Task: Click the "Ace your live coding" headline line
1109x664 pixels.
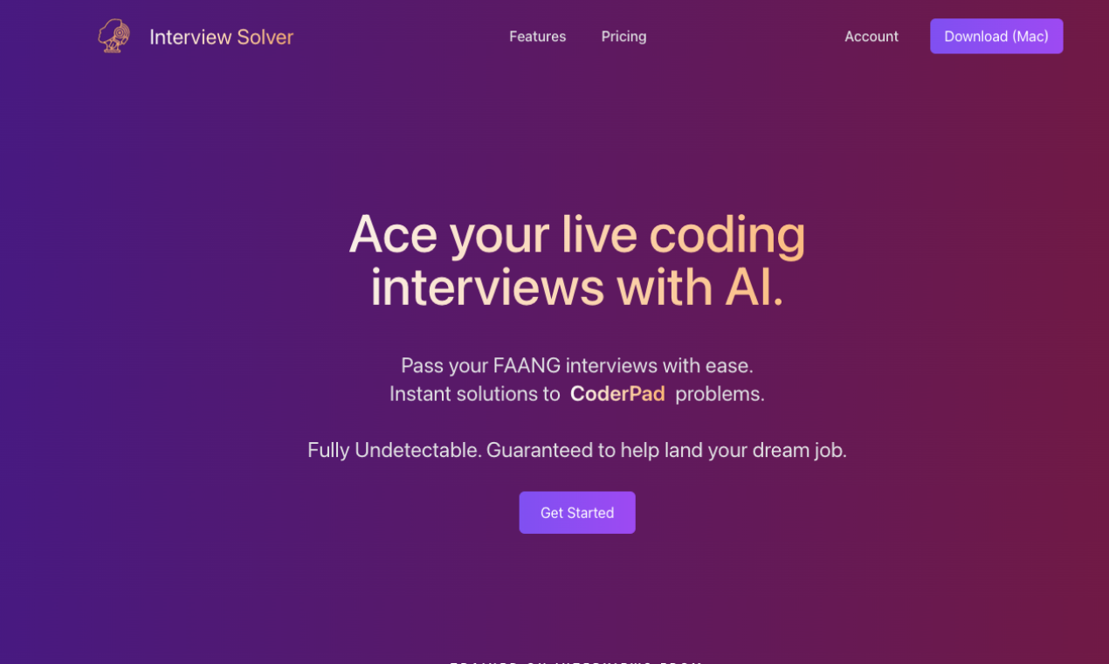Action: [576, 234]
